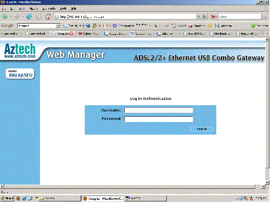Open the address bar history dropdown

tap(199, 17)
